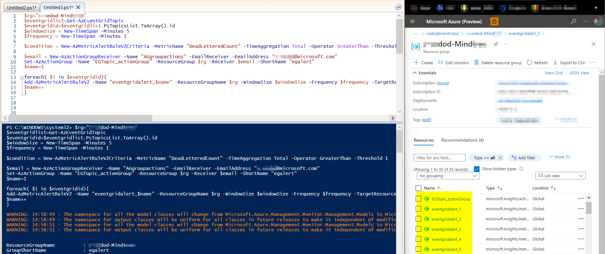605x254 pixels.
Task: Open the Resources tab
Action: tap(424, 140)
